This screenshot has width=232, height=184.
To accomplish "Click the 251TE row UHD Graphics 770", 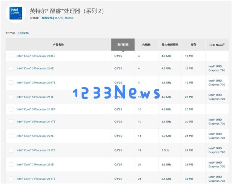I will [217, 179].
